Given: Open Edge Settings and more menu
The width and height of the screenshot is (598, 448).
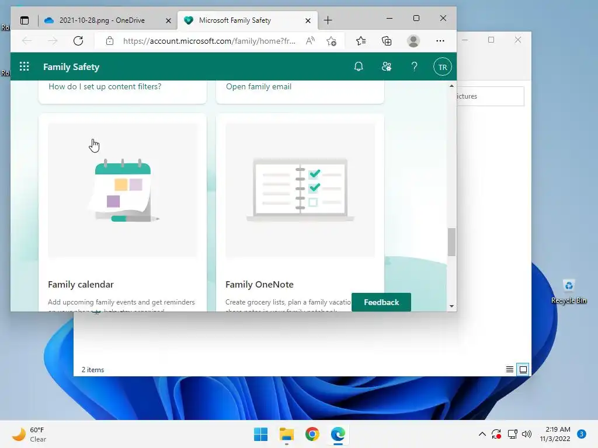Looking at the screenshot, I should tap(440, 41).
